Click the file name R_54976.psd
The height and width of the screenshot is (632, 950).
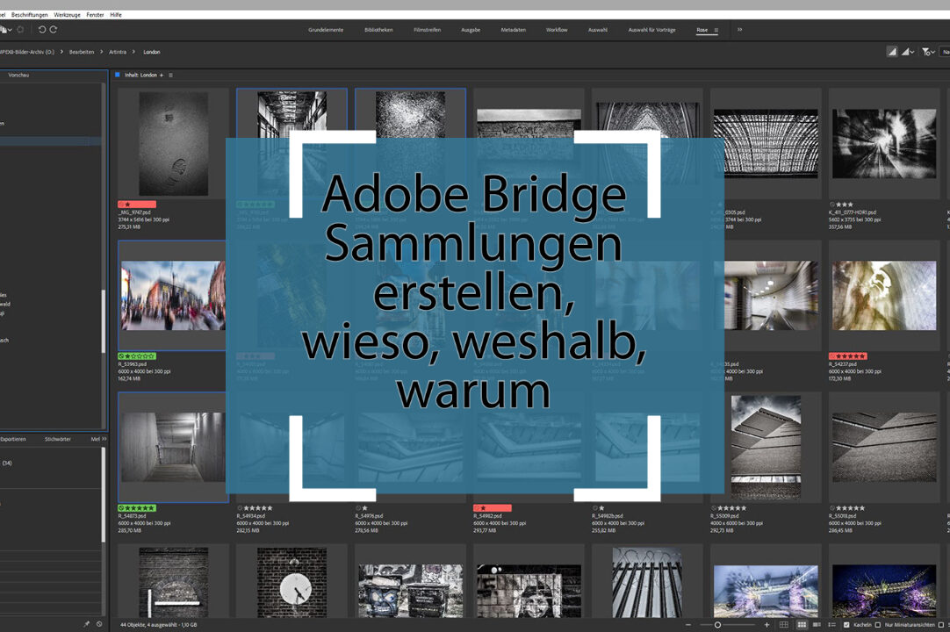pyautogui.click(x=369, y=516)
